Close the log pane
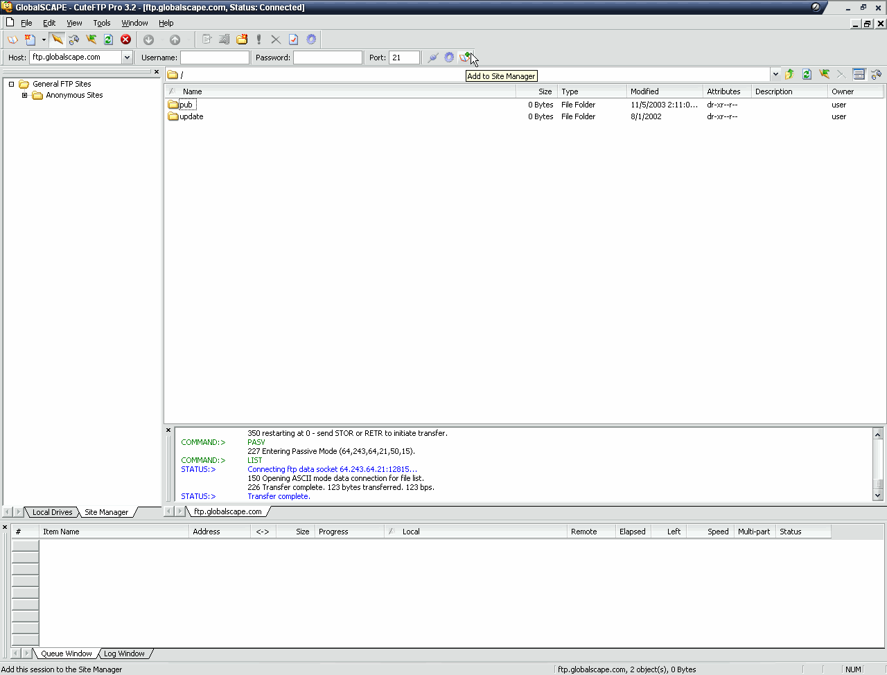The width and height of the screenshot is (887, 675). pos(168,430)
